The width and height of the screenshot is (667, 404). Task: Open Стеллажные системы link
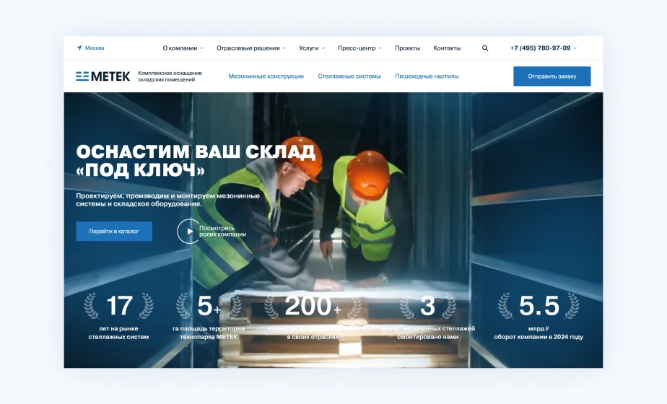coord(349,76)
